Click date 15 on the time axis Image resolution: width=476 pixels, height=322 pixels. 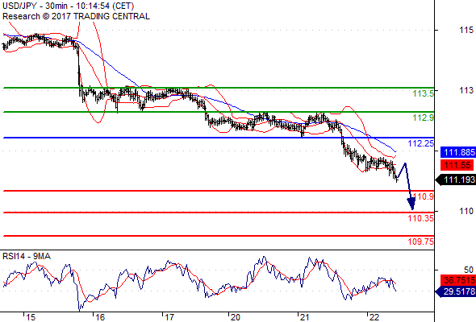[31, 317]
